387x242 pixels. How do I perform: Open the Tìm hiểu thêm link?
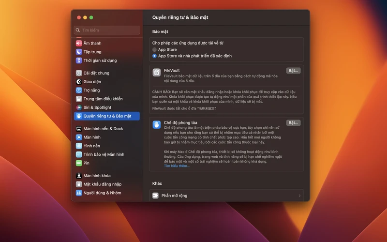pyautogui.click(x=177, y=166)
